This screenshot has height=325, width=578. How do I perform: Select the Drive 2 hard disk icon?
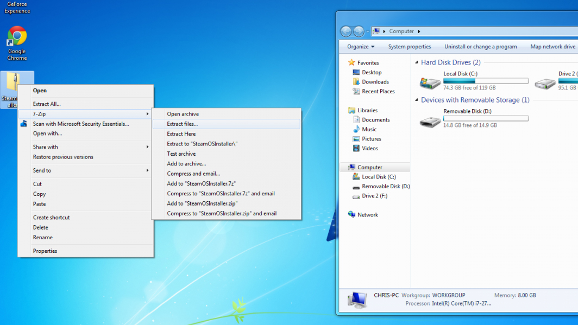tap(545, 84)
